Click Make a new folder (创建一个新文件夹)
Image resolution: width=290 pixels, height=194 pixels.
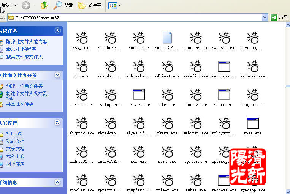(24, 86)
